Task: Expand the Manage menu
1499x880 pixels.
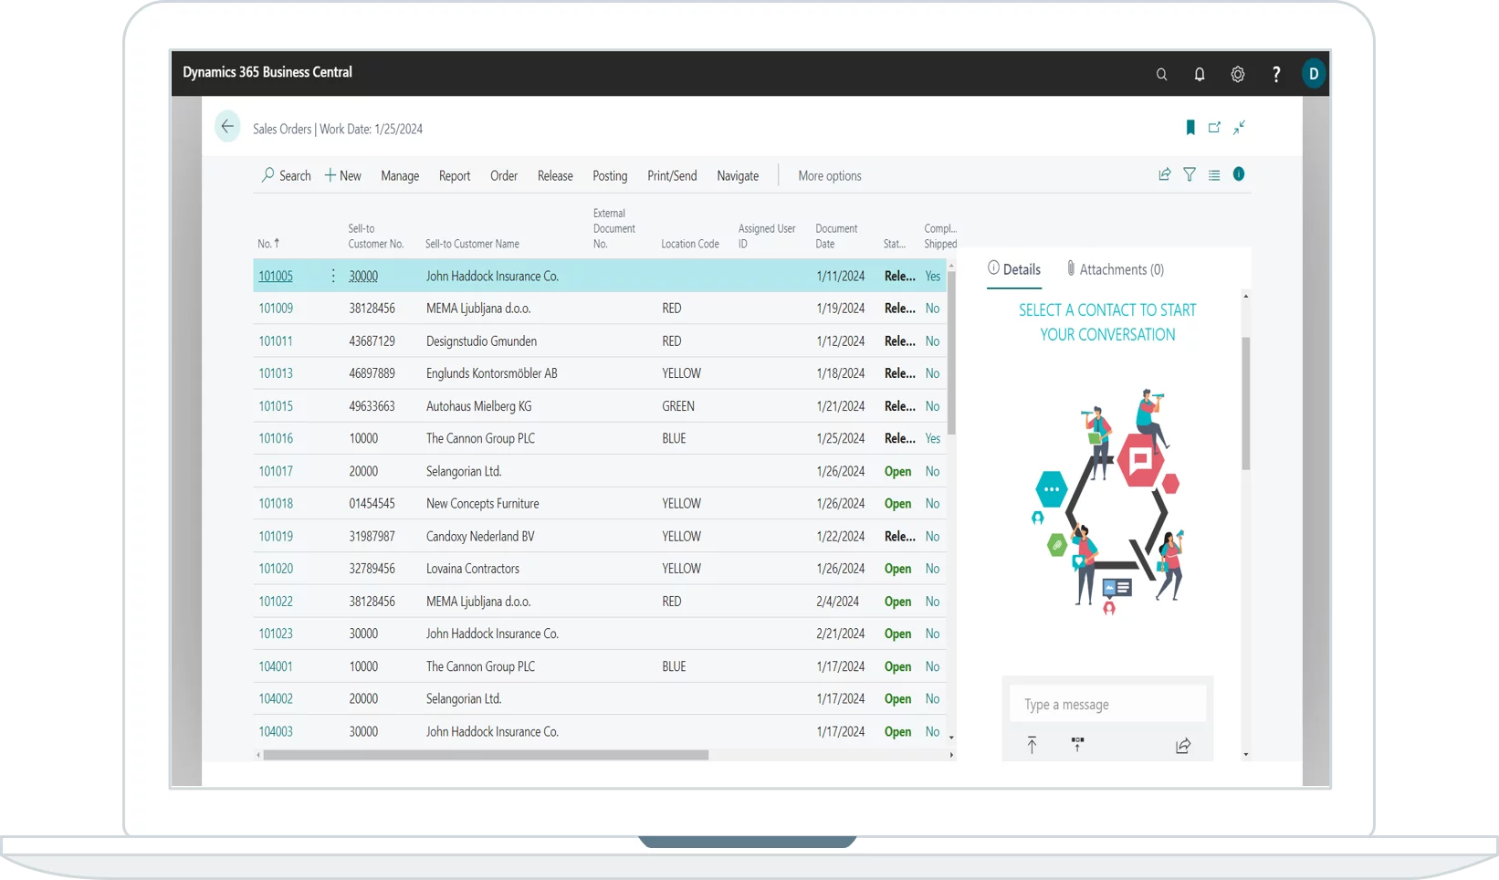Action: [x=400, y=176]
